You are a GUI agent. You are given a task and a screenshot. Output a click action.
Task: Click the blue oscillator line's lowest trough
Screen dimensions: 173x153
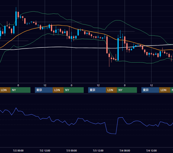point(116,134)
